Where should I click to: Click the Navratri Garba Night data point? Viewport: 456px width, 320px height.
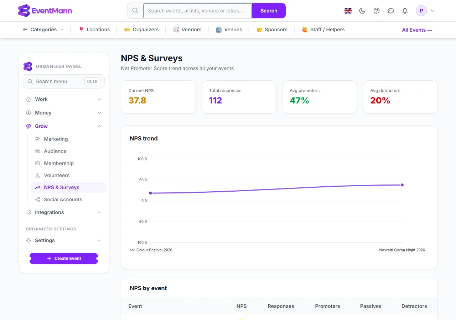pos(402,185)
